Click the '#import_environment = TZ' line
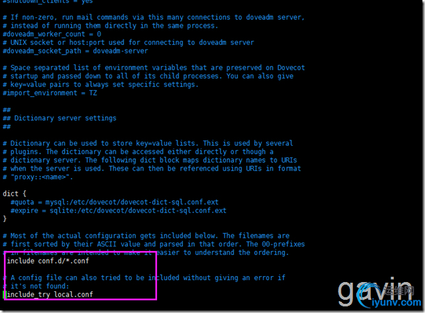 [50, 93]
